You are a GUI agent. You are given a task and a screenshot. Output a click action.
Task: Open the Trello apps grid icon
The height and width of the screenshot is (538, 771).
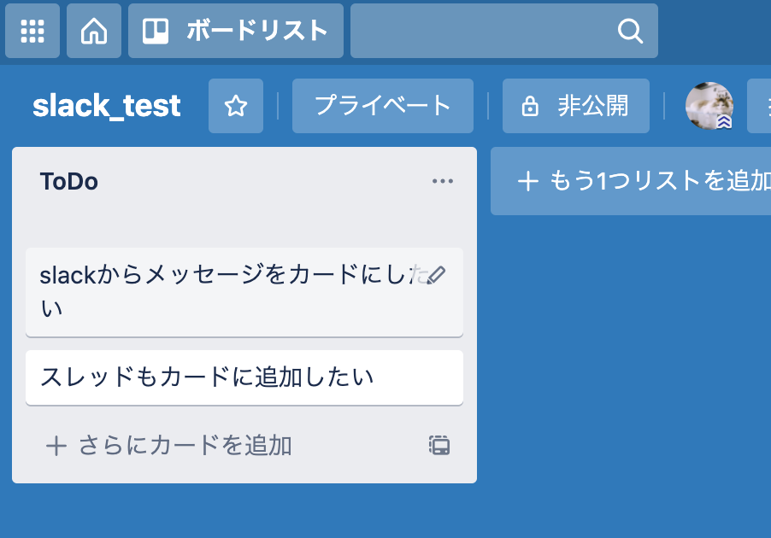pyautogui.click(x=32, y=31)
